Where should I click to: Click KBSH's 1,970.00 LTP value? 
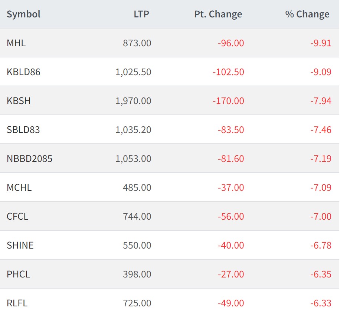click(x=133, y=101)
